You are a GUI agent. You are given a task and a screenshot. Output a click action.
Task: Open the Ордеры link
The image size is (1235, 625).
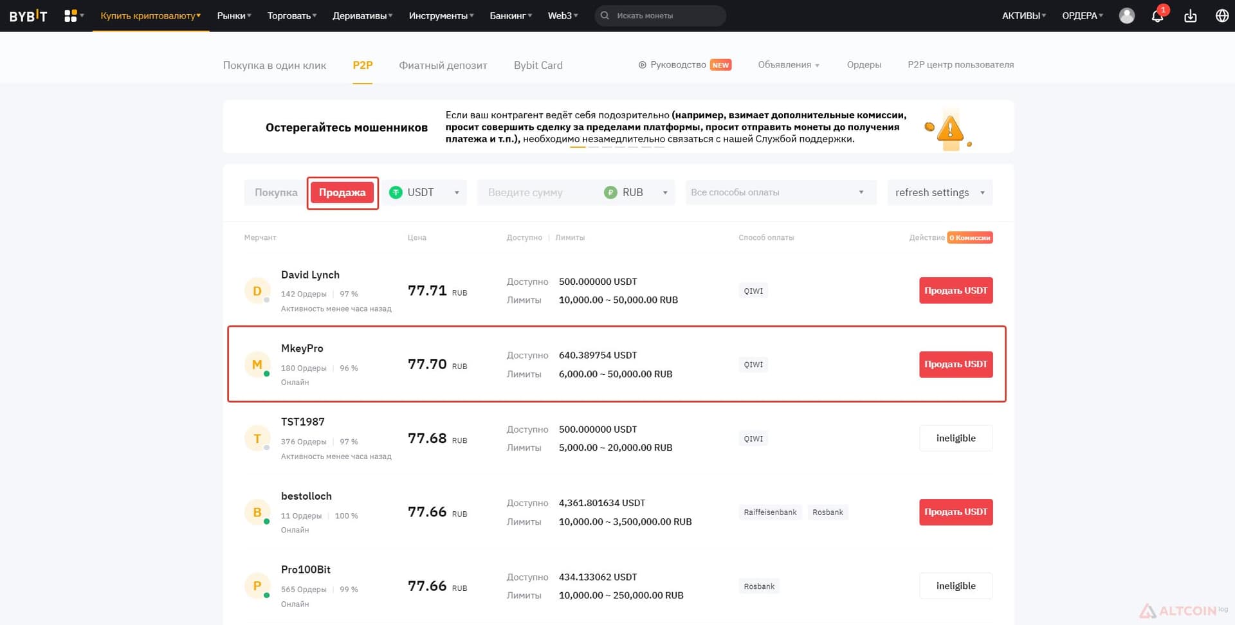(x=864, y=65)
